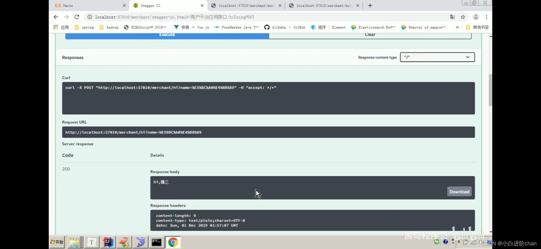Close the Swagger UI tab
The width and height of the screenshot is (541, 249).
pyautogui.click(x=202, y=6)
